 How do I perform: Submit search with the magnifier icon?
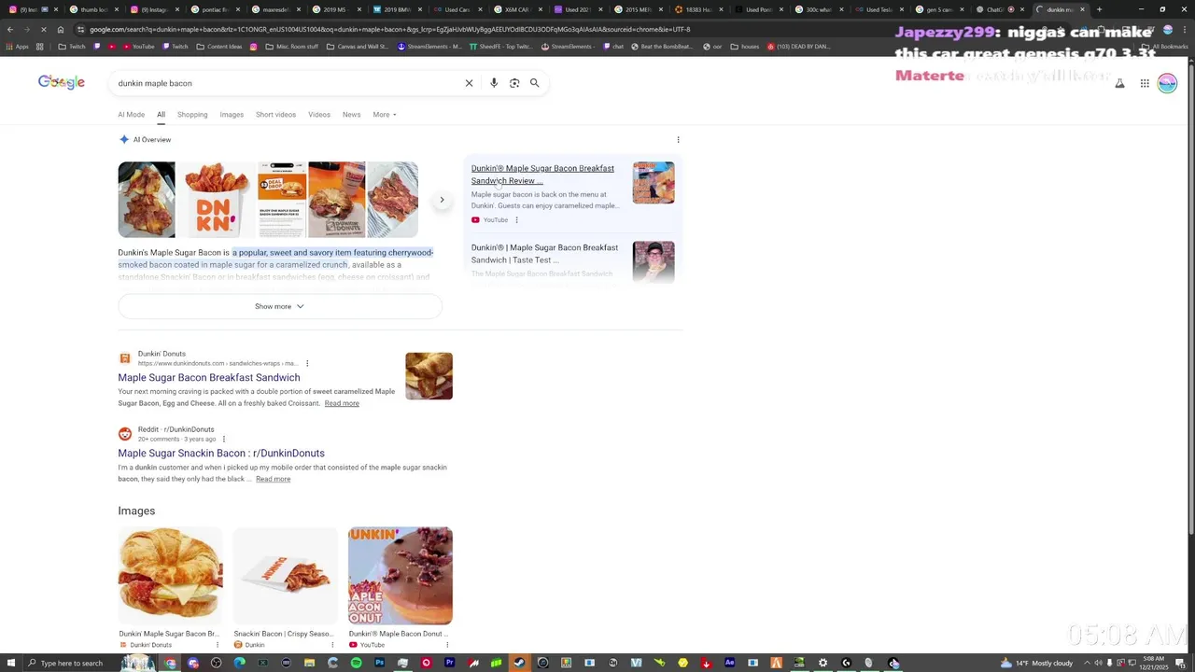click(x=535, y=83)
